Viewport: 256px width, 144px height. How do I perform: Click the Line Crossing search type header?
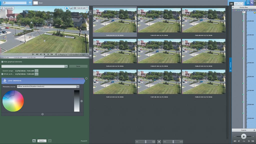click(43, 81)
